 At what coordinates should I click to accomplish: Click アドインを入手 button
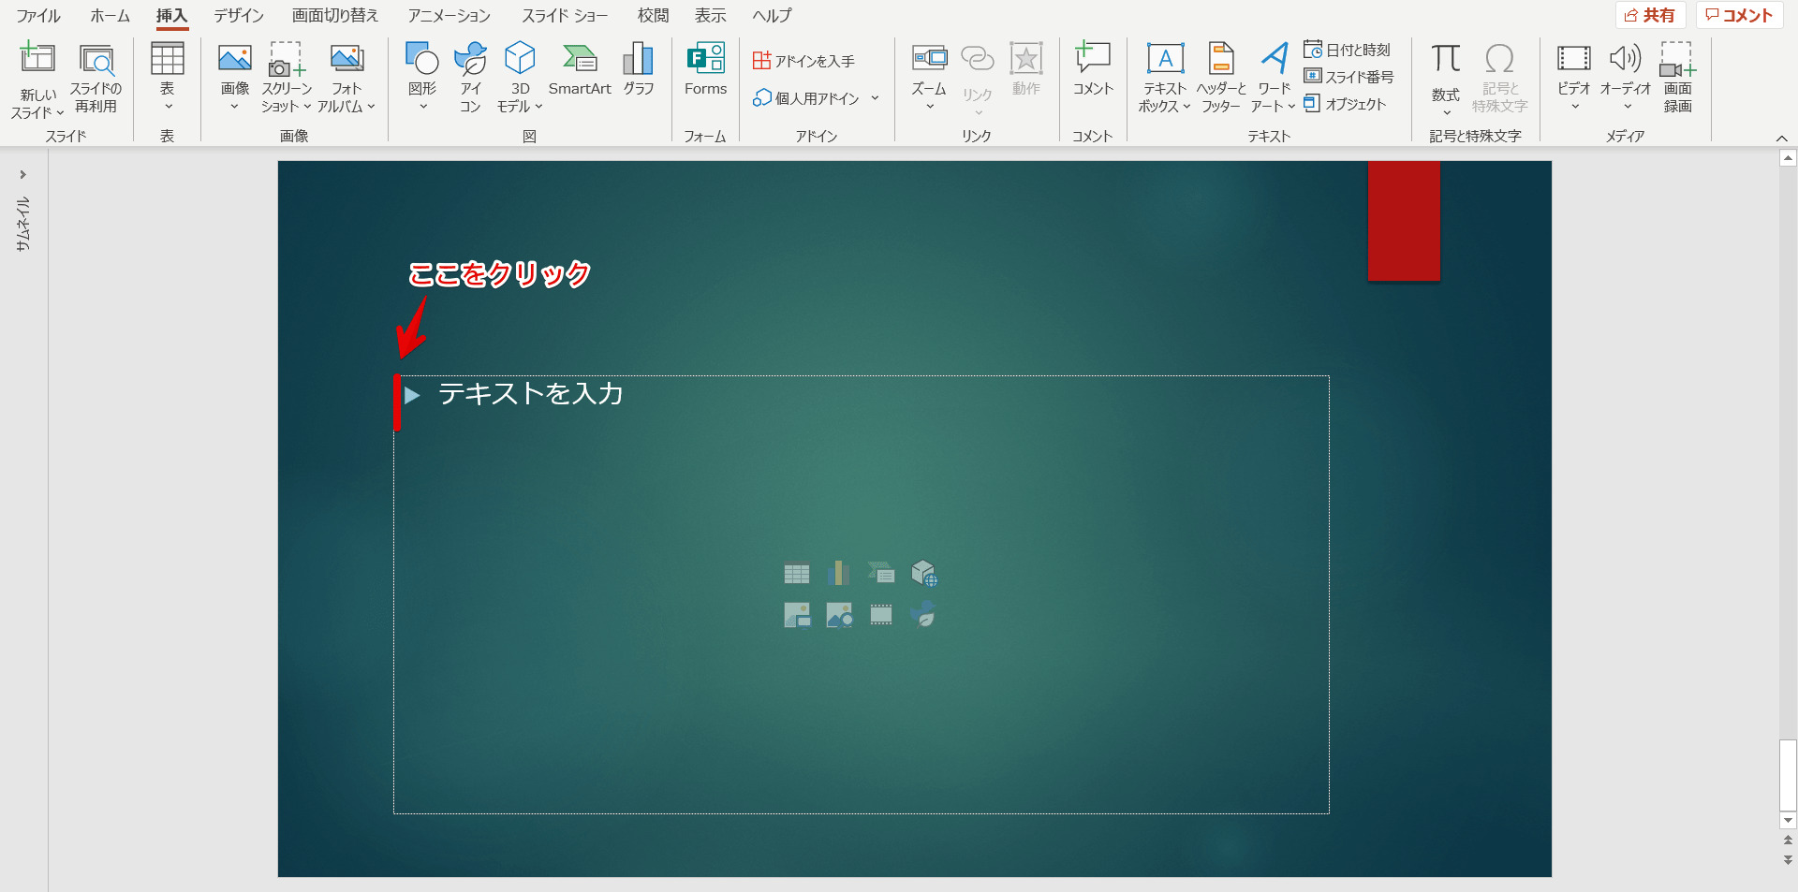(x=804, y=61)
